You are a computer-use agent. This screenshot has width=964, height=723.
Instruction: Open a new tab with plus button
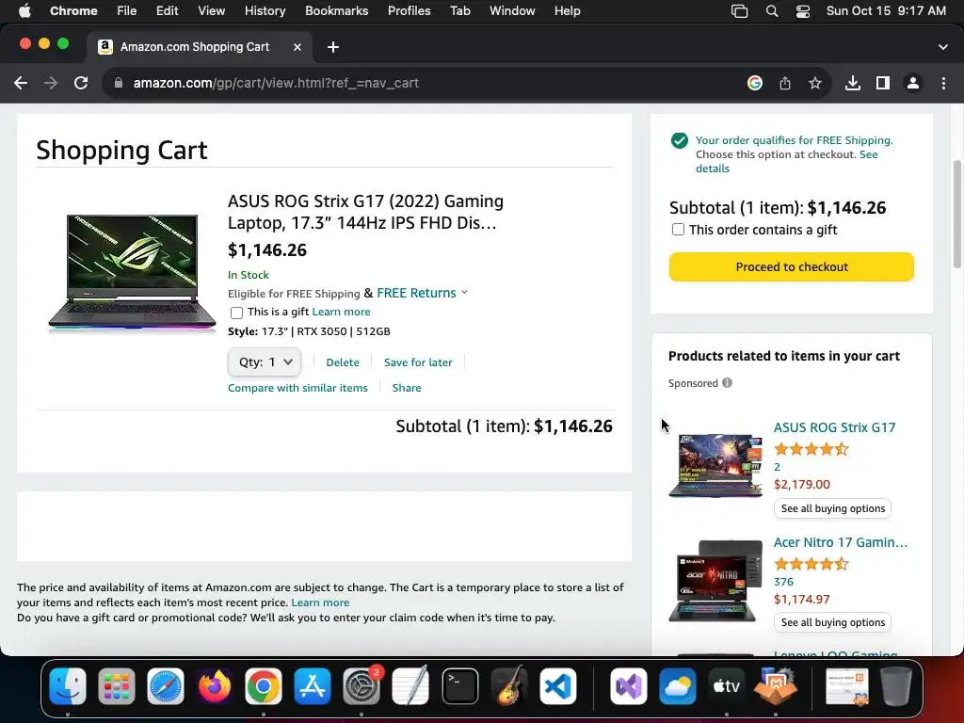[x=333, y=47]
